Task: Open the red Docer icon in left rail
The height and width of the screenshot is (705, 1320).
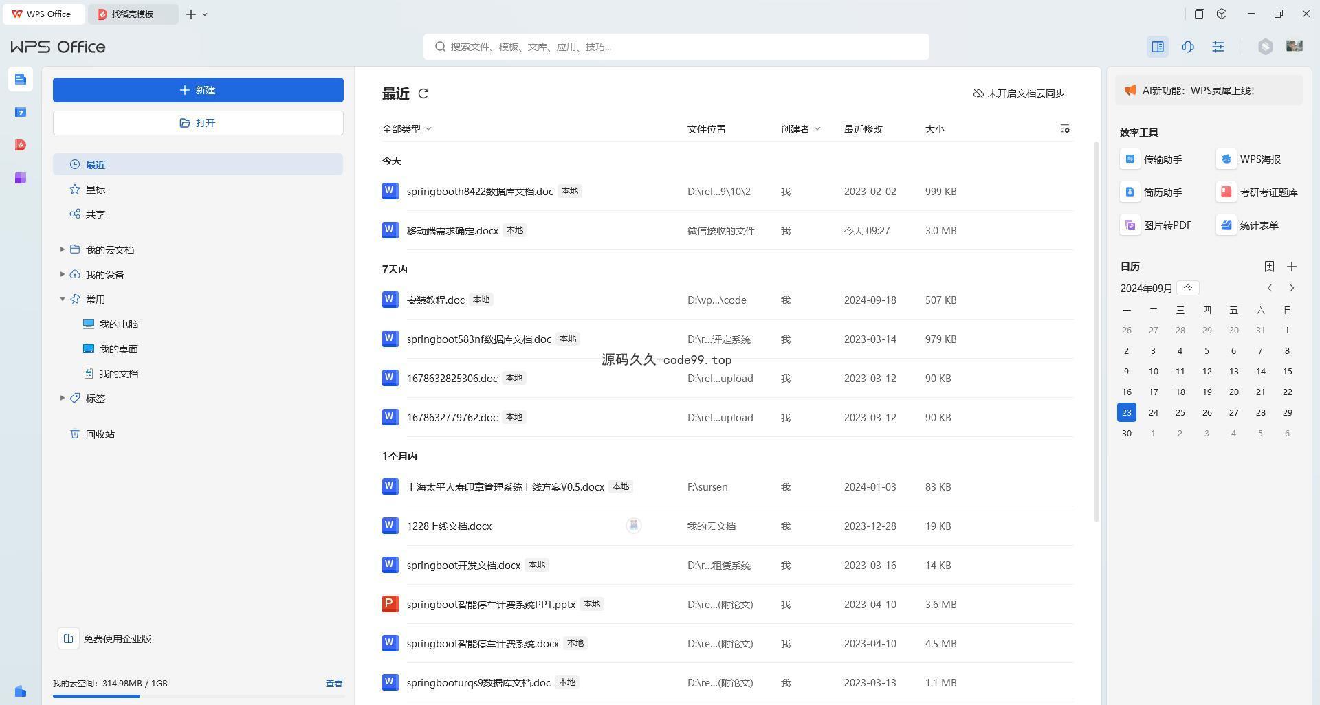Action: click(21, 145)
